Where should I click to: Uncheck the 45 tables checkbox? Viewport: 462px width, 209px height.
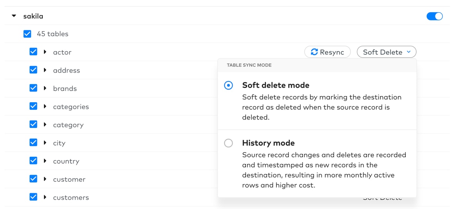pos(27,34)
